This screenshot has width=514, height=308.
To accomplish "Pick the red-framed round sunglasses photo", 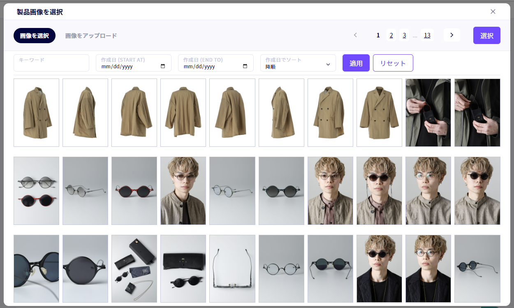I will [x=134, y=191].
